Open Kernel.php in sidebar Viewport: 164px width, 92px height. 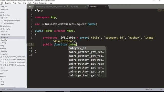(x=6, y=29)
